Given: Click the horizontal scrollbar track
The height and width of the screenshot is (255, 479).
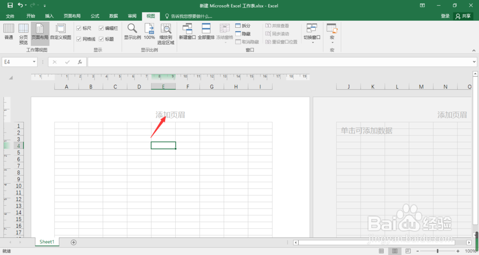Looking at the screenshot, I should tap(382, 243).
